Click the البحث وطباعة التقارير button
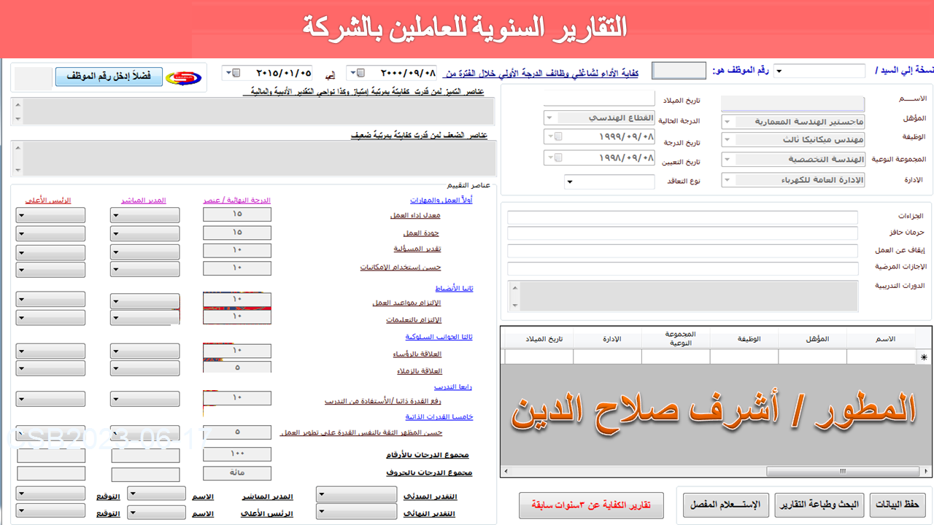 pos(819,504)
